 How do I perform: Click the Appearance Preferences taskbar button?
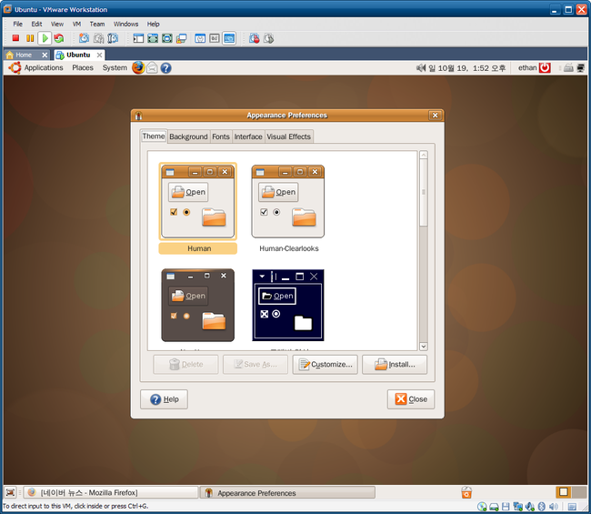click(x=287, y=492)
